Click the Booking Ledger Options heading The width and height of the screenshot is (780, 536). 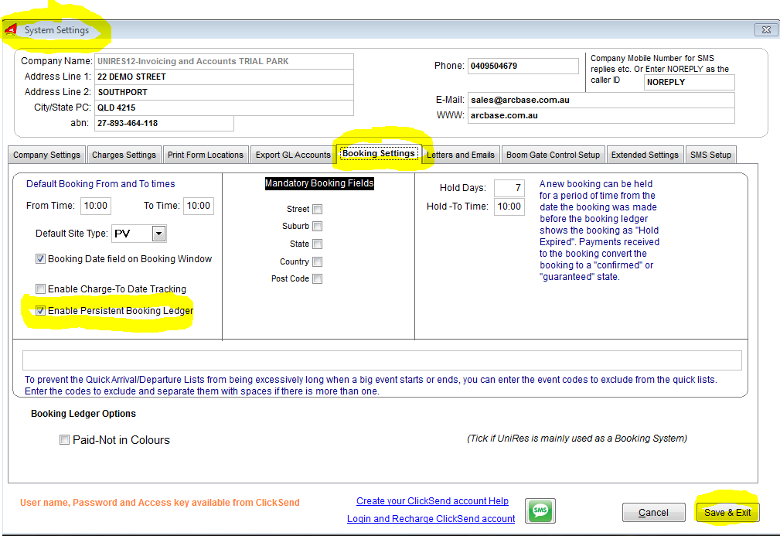point(83,414)
